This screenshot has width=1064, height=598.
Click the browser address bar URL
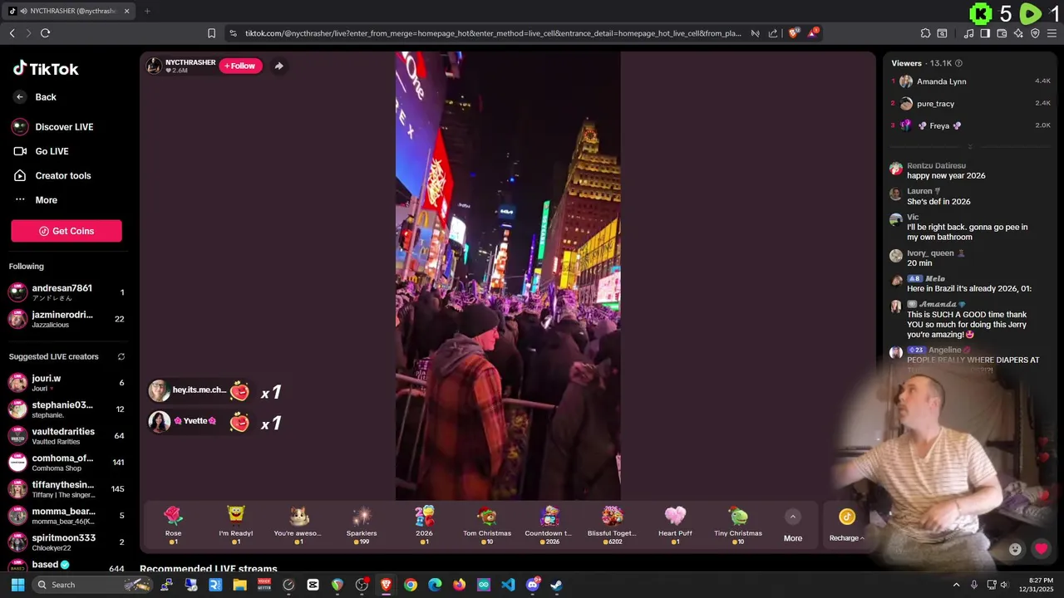[493, 33]
